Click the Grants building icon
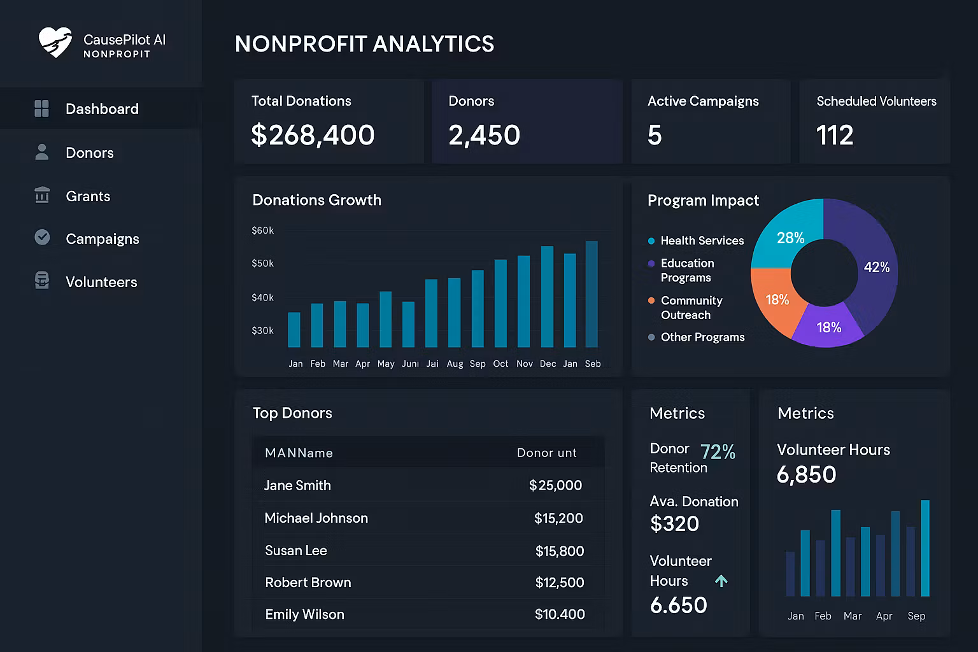The height and width of the screenshot is (652, 978). pyautogui.click(x=41, y=195)
